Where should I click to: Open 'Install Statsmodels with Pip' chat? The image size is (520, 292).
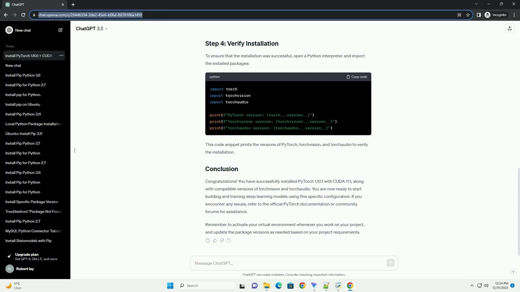coord(35,240)
